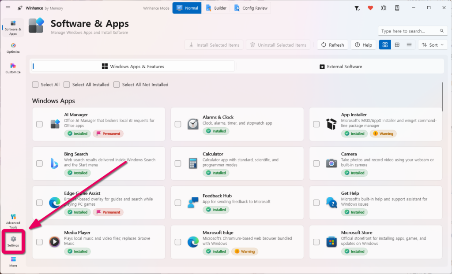Open the Customize sidebar page
The image size is (452, 274).
13,68
